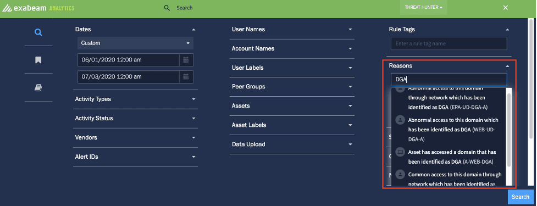Collapse the Rule Tags section
Image resolution: width=537 pixels, height=206 pixels.
point(507,30)
